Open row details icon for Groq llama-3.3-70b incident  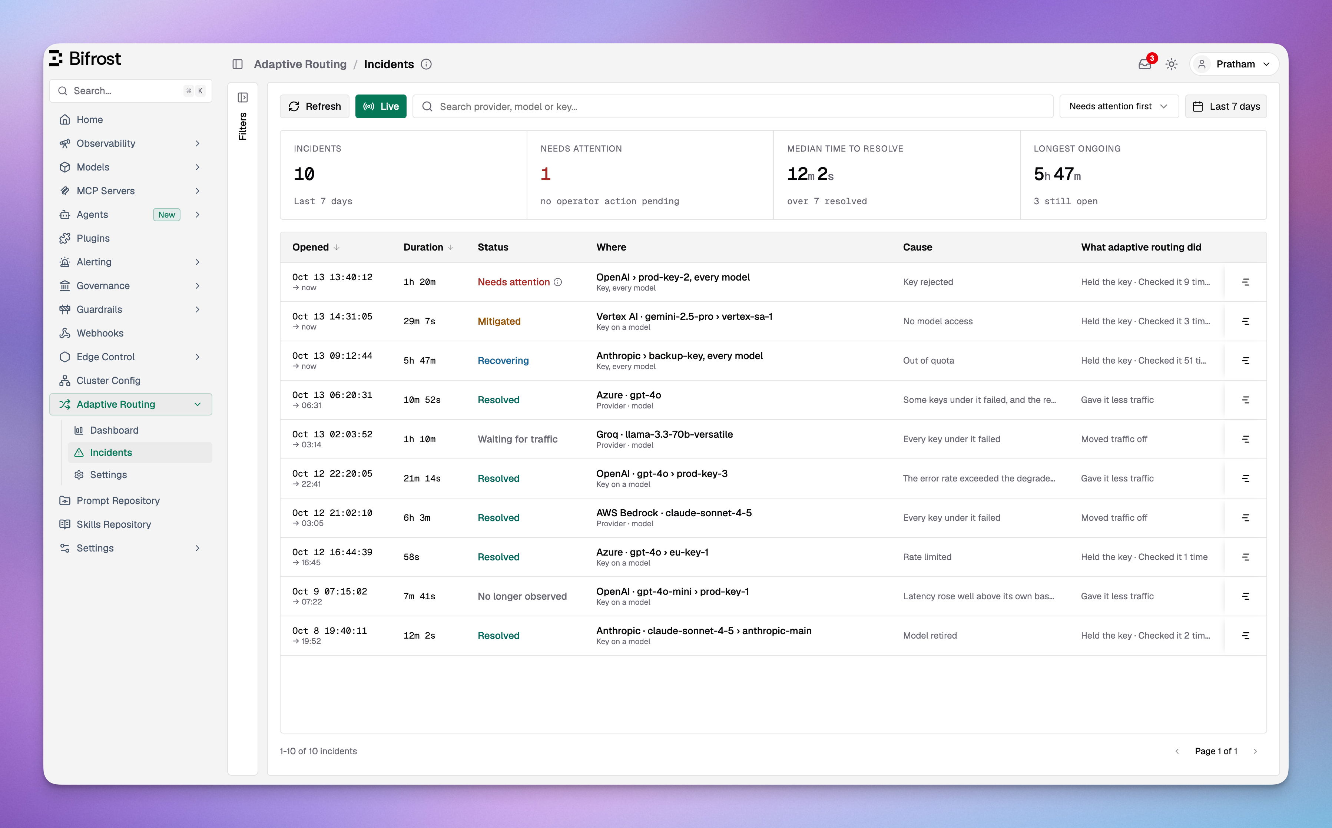point(1246,439)
